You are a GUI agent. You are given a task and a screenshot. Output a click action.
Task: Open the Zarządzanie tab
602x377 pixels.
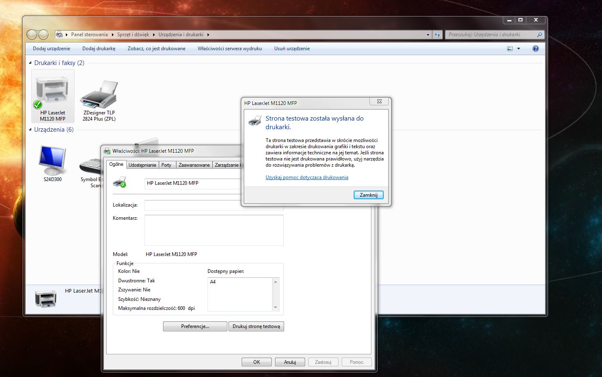point(227,165)
